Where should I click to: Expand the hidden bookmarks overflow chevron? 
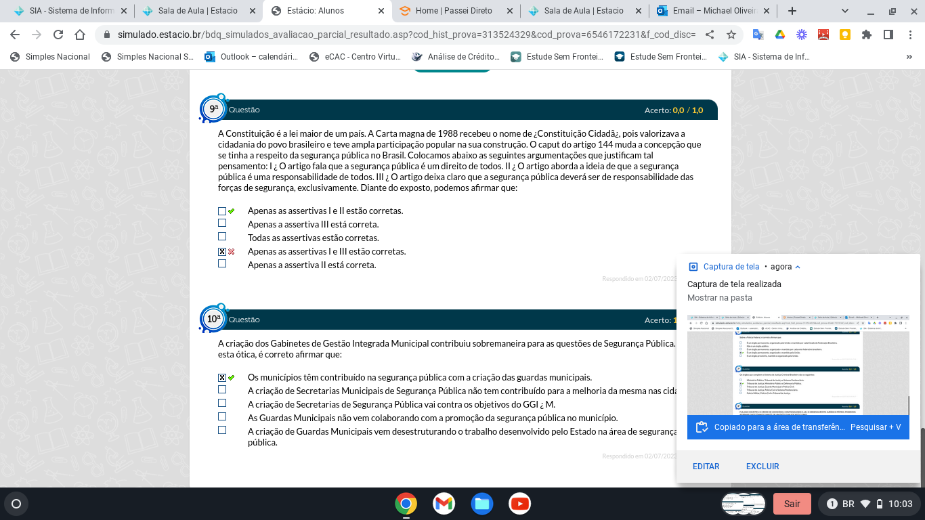(909, 57)
